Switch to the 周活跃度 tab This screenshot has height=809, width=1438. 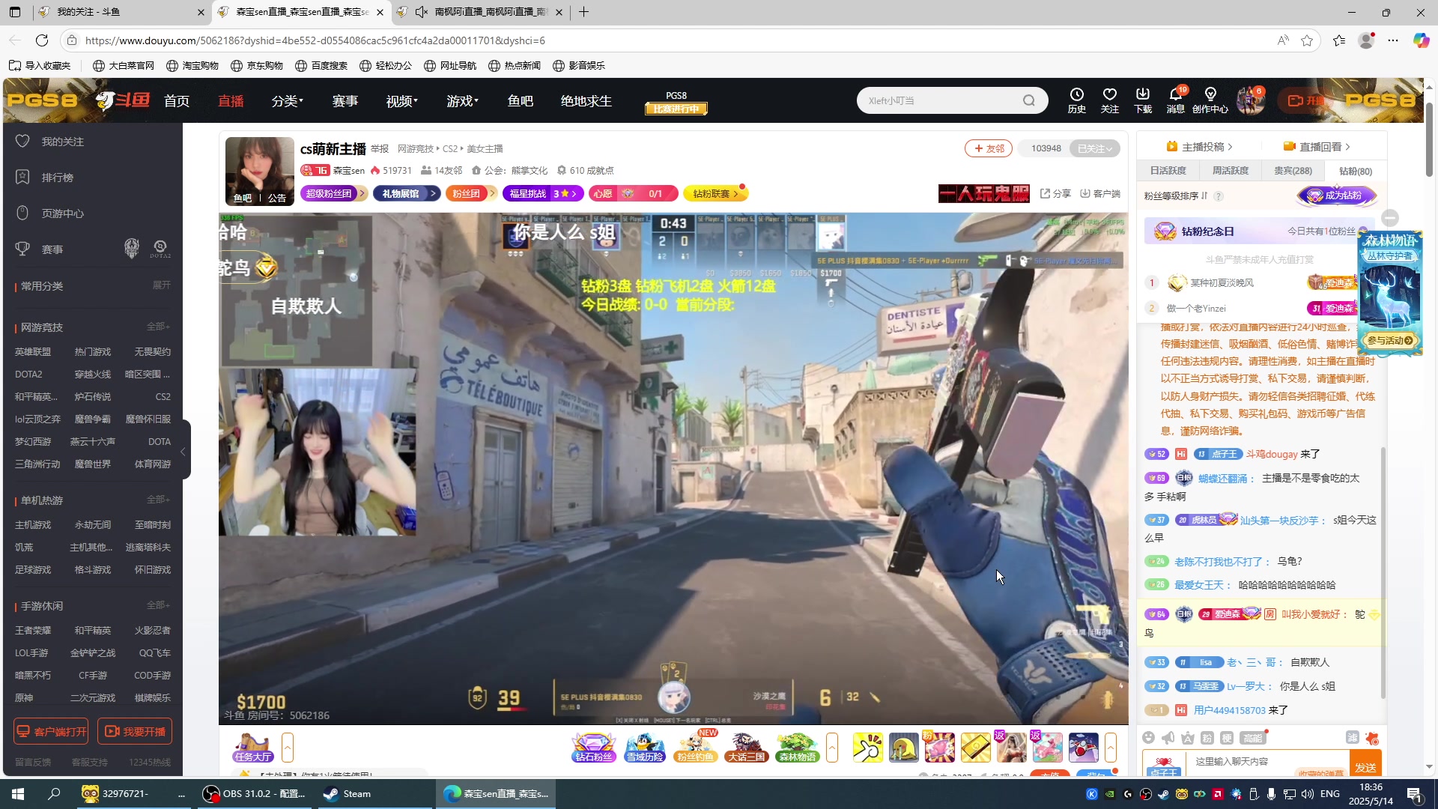pos(1231,171)
